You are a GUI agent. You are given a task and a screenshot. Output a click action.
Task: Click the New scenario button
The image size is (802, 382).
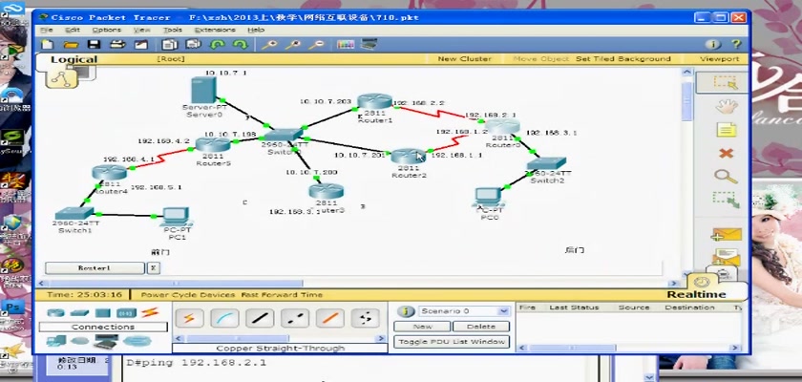[x=422, y=327]
